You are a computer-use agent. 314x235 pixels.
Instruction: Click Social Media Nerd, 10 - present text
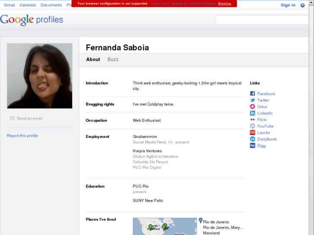(x=161, y=142)
